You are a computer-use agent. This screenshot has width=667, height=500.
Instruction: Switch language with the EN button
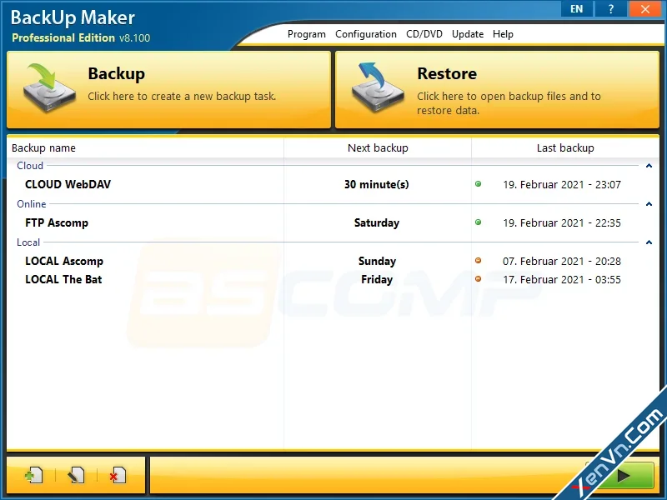[576, 9]
